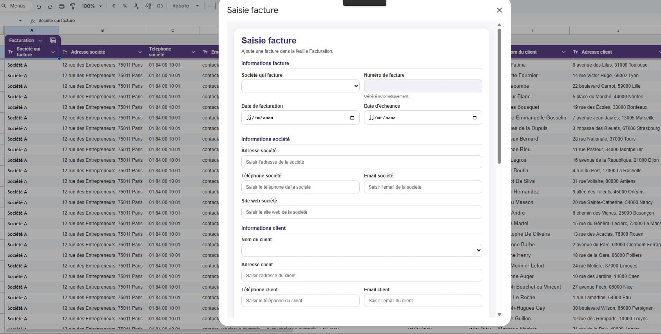
Task: Click the Téléphone client input
Action: (301, 301)
